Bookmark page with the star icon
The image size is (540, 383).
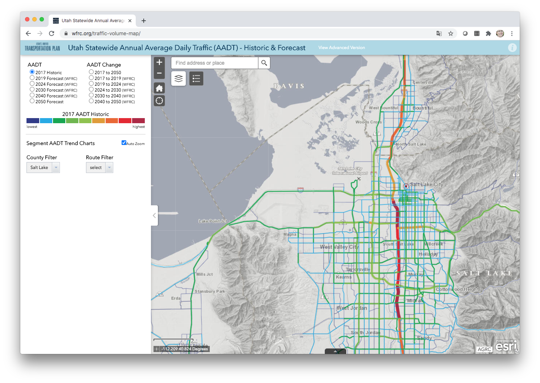pos(451,33)
